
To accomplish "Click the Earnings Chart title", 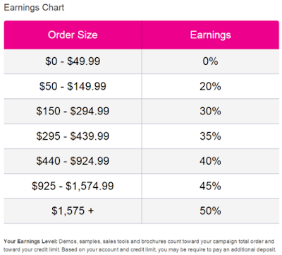I will click(x=34, y=8).
